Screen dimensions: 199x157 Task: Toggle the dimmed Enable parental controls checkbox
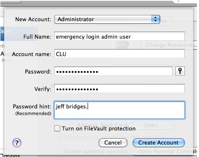click(x=60, y=151)
